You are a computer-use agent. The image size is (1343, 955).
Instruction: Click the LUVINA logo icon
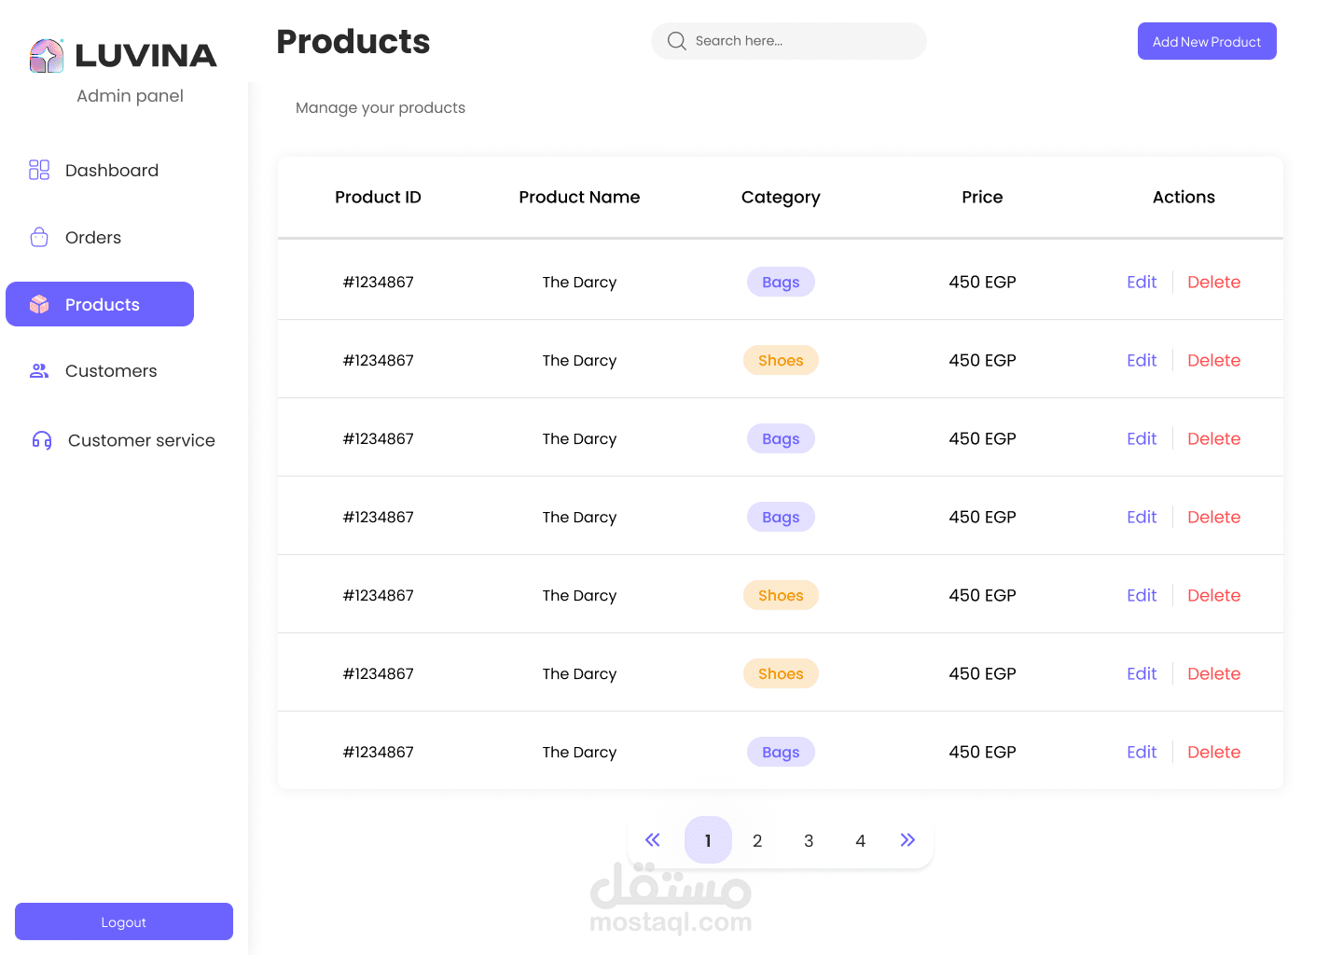(47, 56)
